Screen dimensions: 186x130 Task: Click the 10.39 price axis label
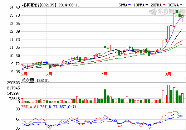[x=15, y=56]
